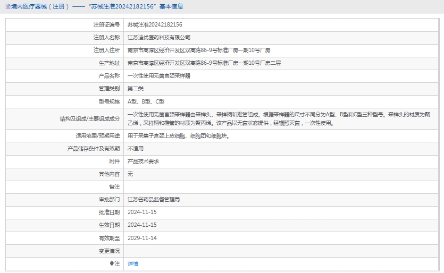Click the page title 境内医疗器械（注册）基本信息
The height and width of the screenshot is (273, 444).
pyautogui.click(x=97, y=6)
